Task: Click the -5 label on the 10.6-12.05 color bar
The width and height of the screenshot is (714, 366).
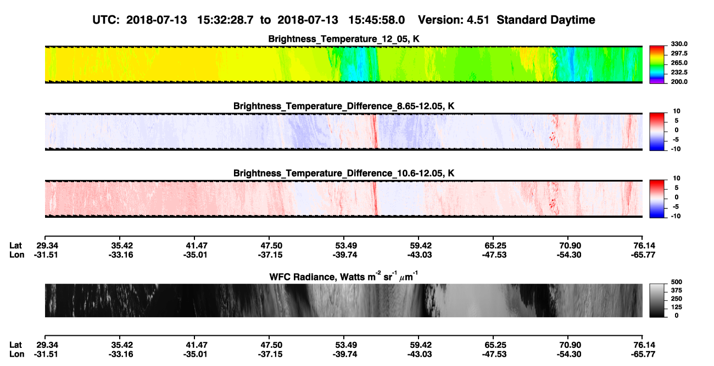Action: (676, 207)
